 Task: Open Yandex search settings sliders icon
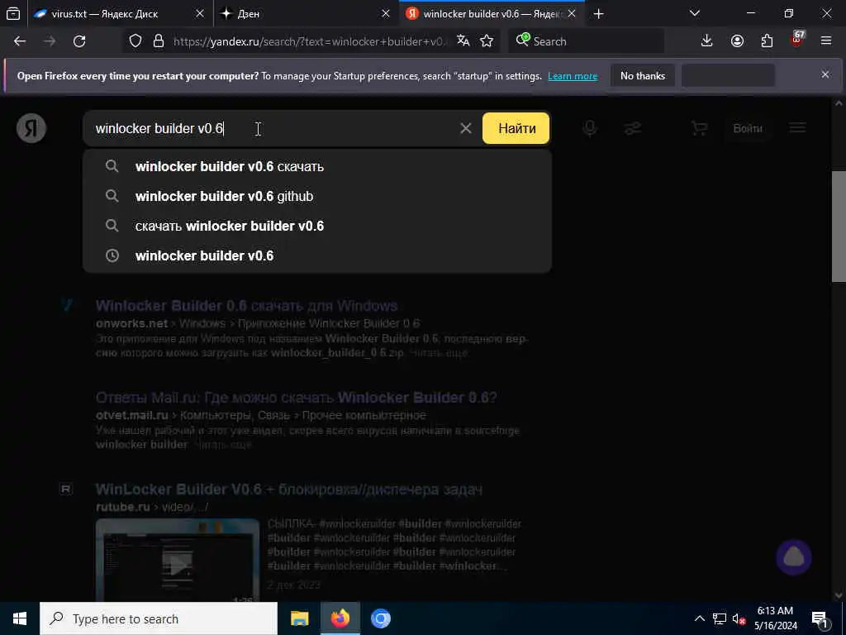[x=632, y=128]
